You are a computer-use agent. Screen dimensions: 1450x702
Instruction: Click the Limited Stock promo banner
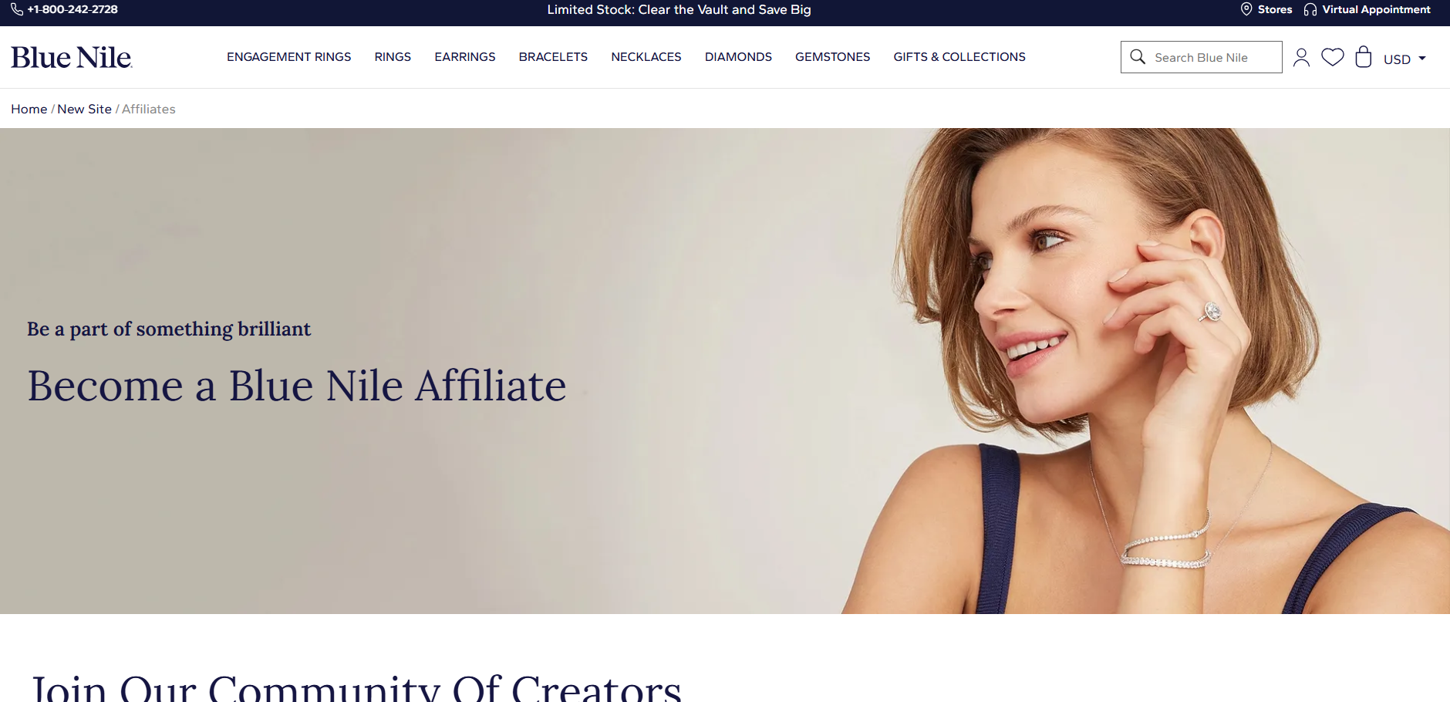point(679,10)
